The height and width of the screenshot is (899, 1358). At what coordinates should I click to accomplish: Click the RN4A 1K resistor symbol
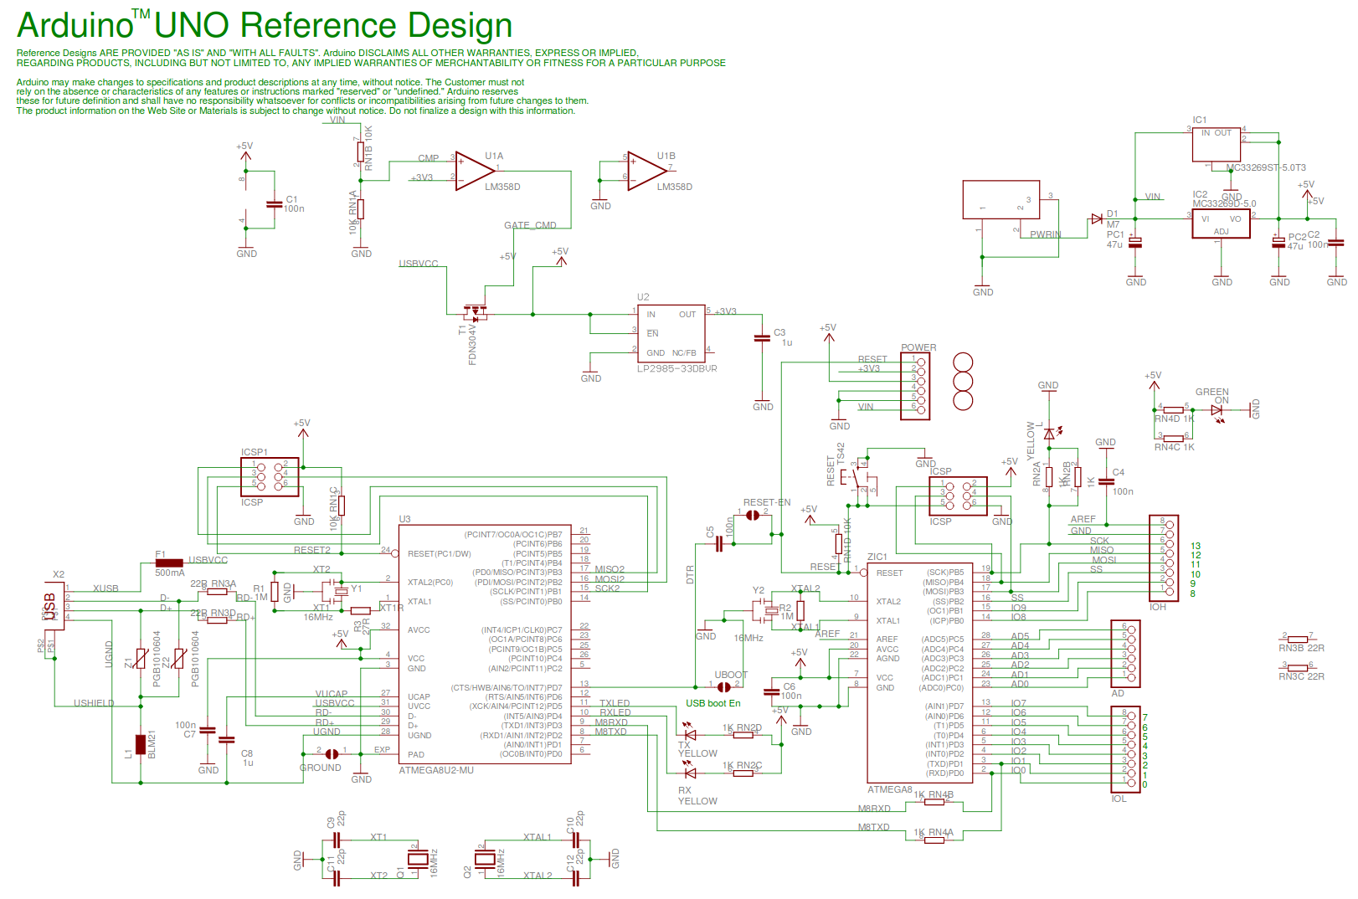click(934, 840)
